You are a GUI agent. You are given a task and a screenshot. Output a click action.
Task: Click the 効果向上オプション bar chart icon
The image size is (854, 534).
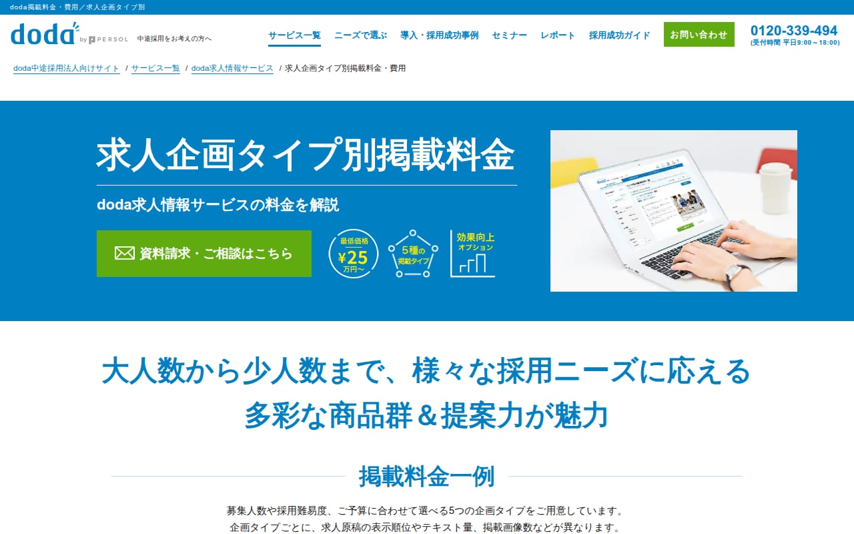click(x=472, y=254)
